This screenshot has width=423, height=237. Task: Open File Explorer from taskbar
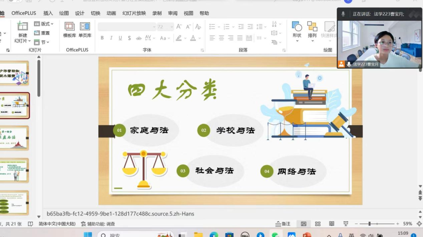(x=198, y=234)
